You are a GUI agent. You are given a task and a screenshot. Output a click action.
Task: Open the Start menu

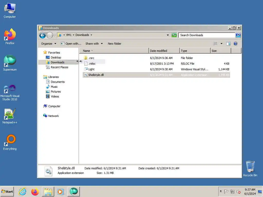pos(7,191)
